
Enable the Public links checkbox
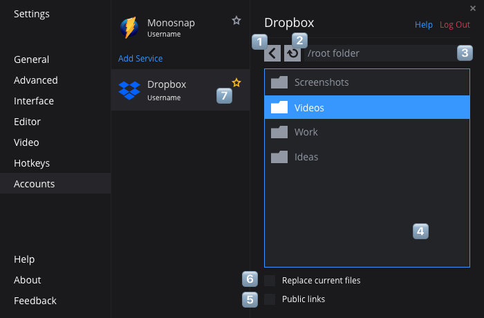(x=270, y=299)
